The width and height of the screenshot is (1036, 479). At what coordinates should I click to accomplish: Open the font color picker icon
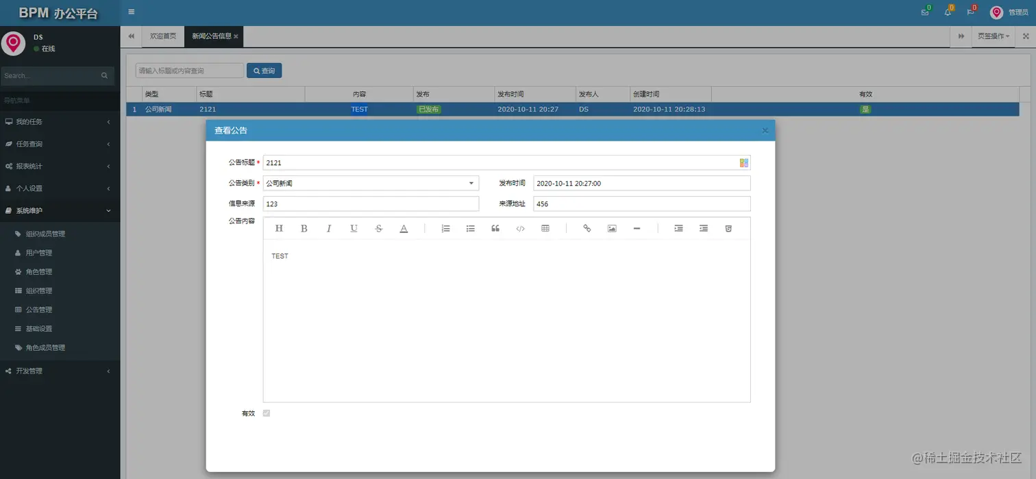pyautogui.click(x=404, y=228)
